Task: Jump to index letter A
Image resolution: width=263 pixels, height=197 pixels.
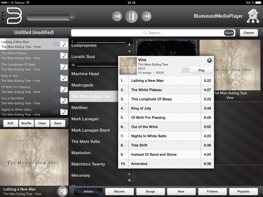Action: coord(129,51)
